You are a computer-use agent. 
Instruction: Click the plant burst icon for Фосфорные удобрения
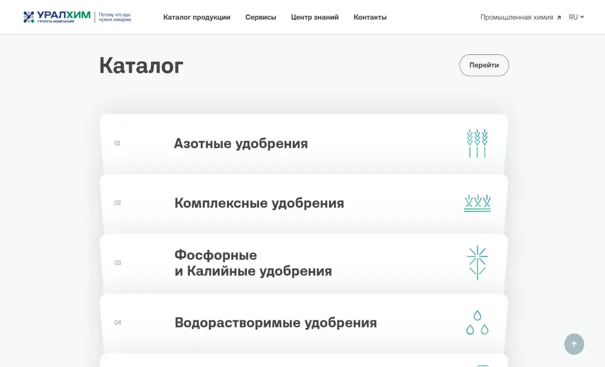(477, 263)
